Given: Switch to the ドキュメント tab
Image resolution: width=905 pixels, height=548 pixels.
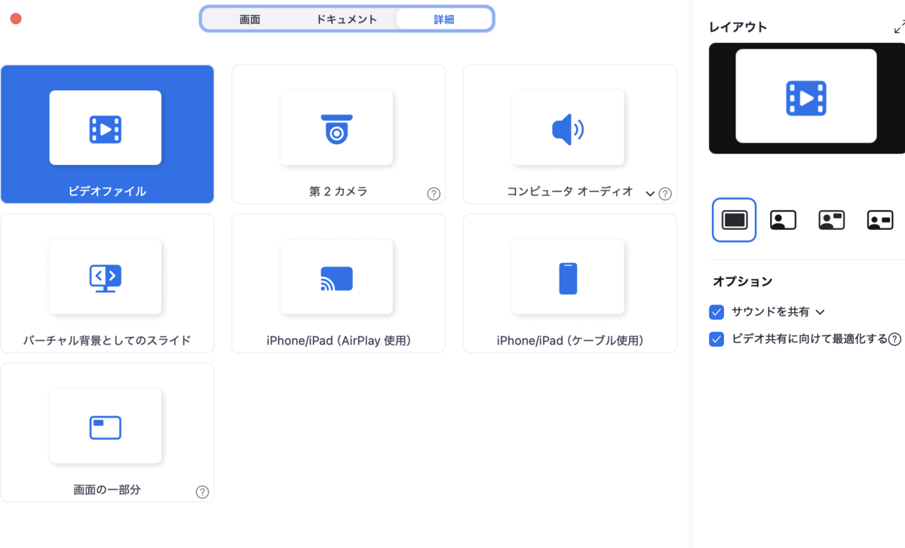Looking at the screenshot, I should (346, 20).
